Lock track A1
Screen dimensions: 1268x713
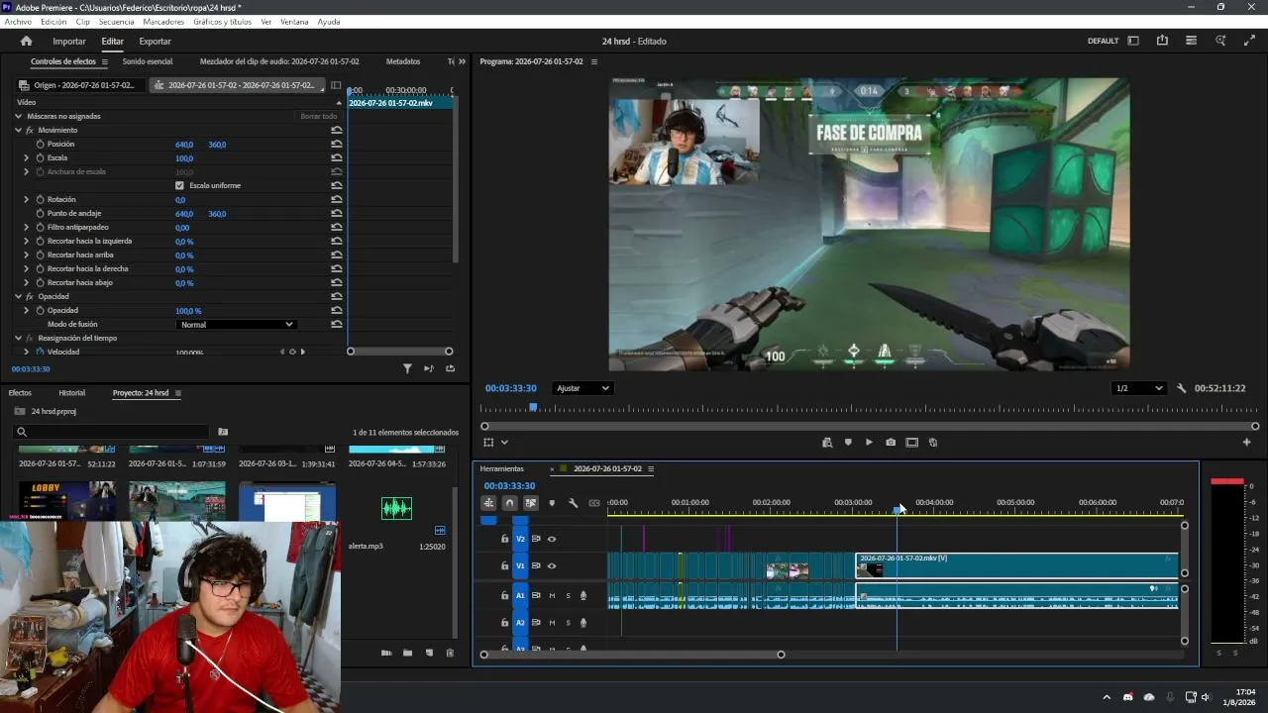pyautogui.click(x=504, y=595)
